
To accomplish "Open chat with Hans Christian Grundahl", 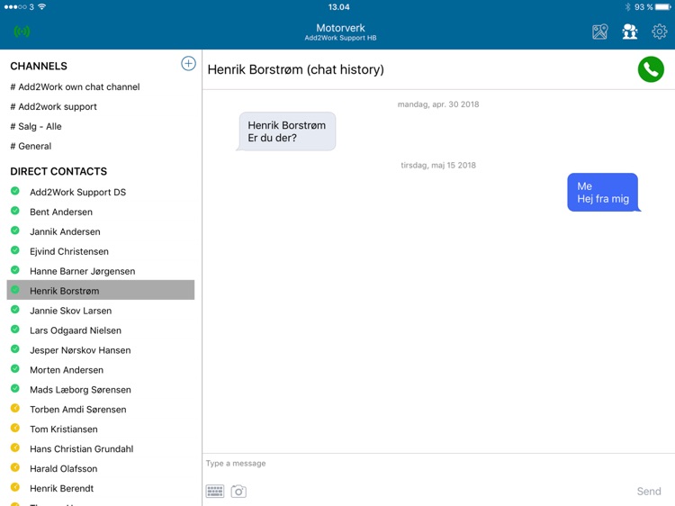I will [81, 449].
